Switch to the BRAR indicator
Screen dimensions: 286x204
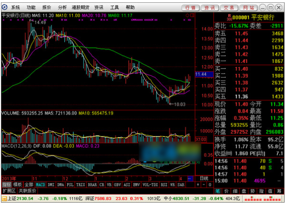click(x=92, y=184)
